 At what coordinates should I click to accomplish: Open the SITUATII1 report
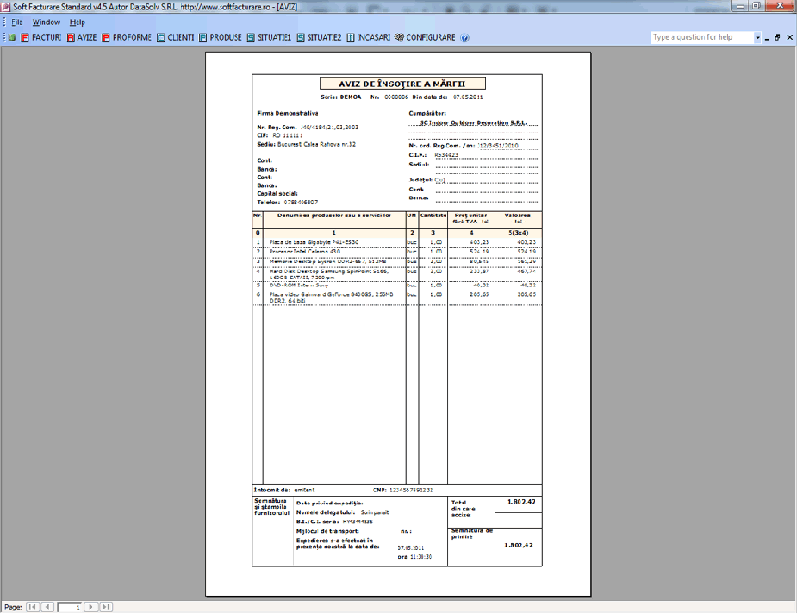pyautogui.click(x=269, y=38)
